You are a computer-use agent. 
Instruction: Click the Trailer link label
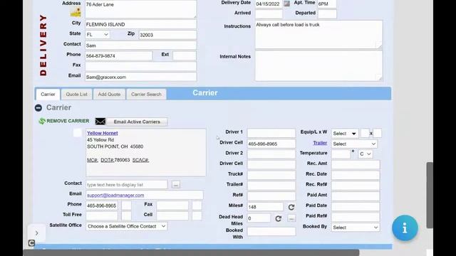tap(320, 143)
